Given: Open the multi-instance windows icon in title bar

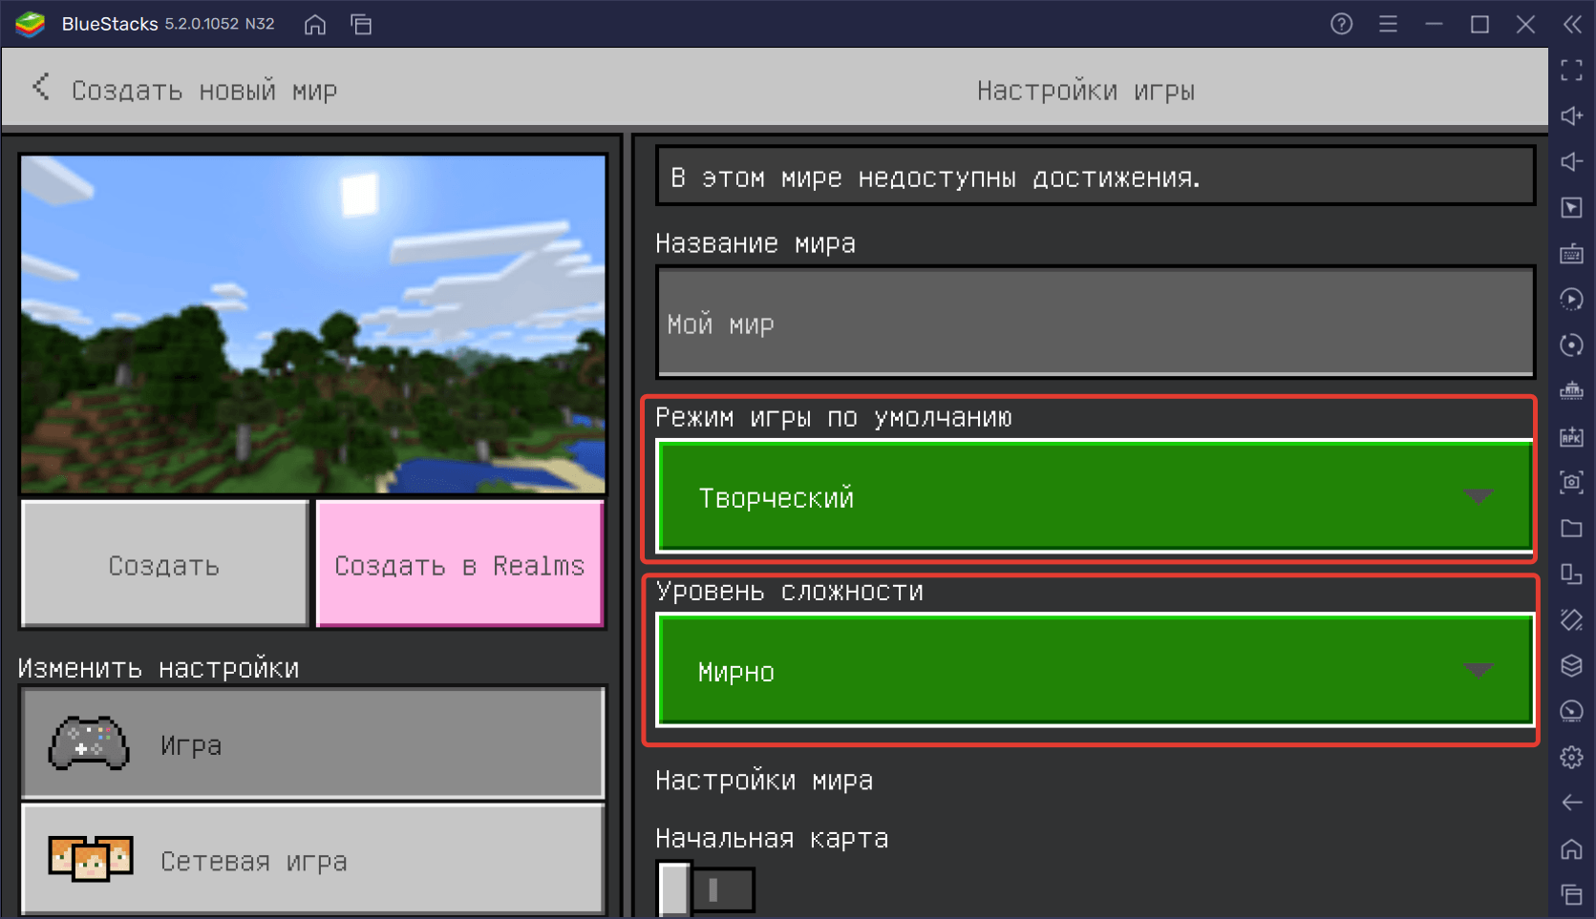Looking at the screenshot, I should (361, 25).
